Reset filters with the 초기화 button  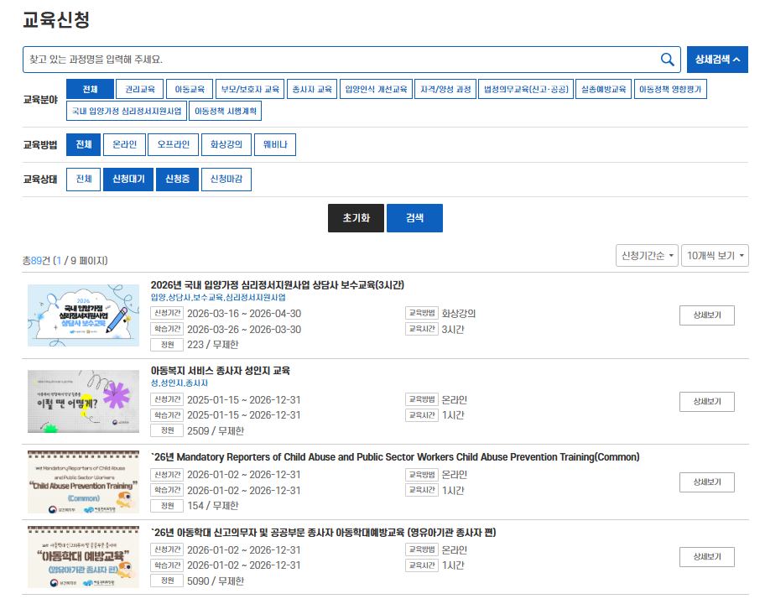click(356, 218)
